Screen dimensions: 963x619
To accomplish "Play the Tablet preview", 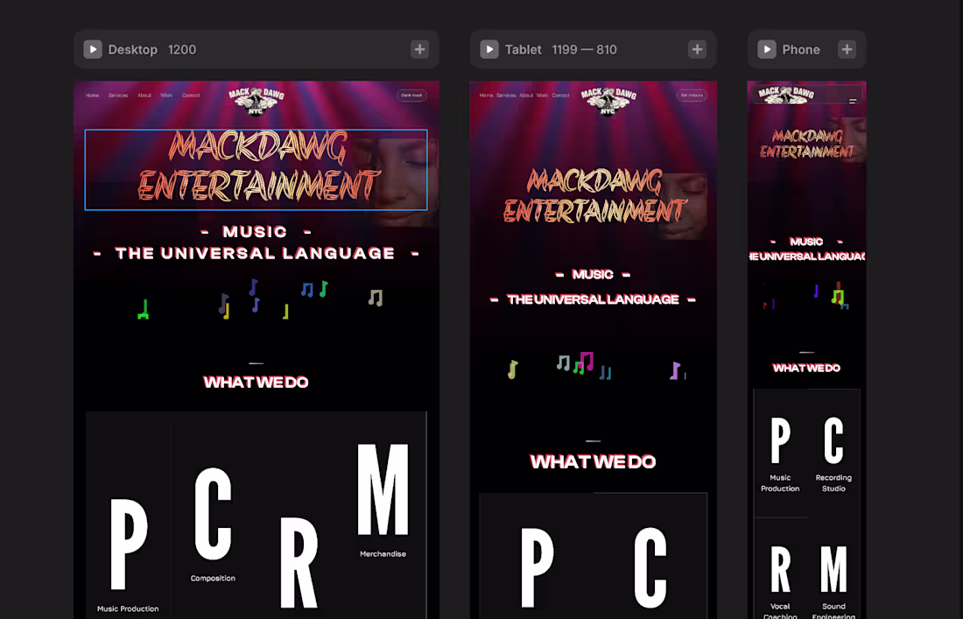I will point(489,49).
